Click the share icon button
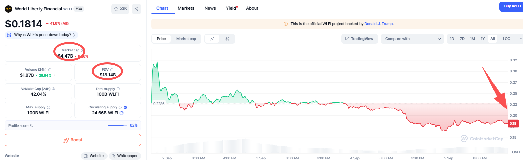The height and width of the screenshot is (160, 523). pyautogui.click(x=136, y=9)
